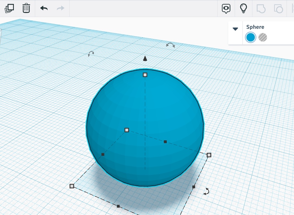Select the Solid fill option for Sphere
The width and height of the screenshot is (294, 215).
click(250, 37)
